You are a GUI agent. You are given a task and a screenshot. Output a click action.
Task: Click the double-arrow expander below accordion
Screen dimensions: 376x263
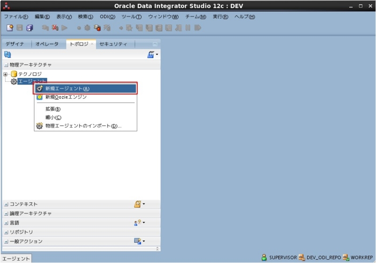pyautogui.click(x=157, y=248)
